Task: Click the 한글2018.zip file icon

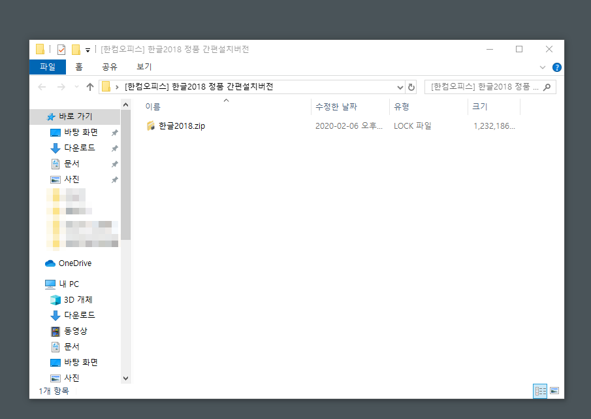Action: 150,126
